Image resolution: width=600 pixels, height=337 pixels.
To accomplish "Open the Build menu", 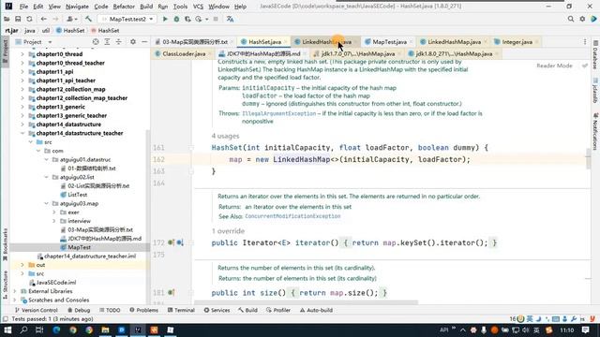I will (146, 7).
